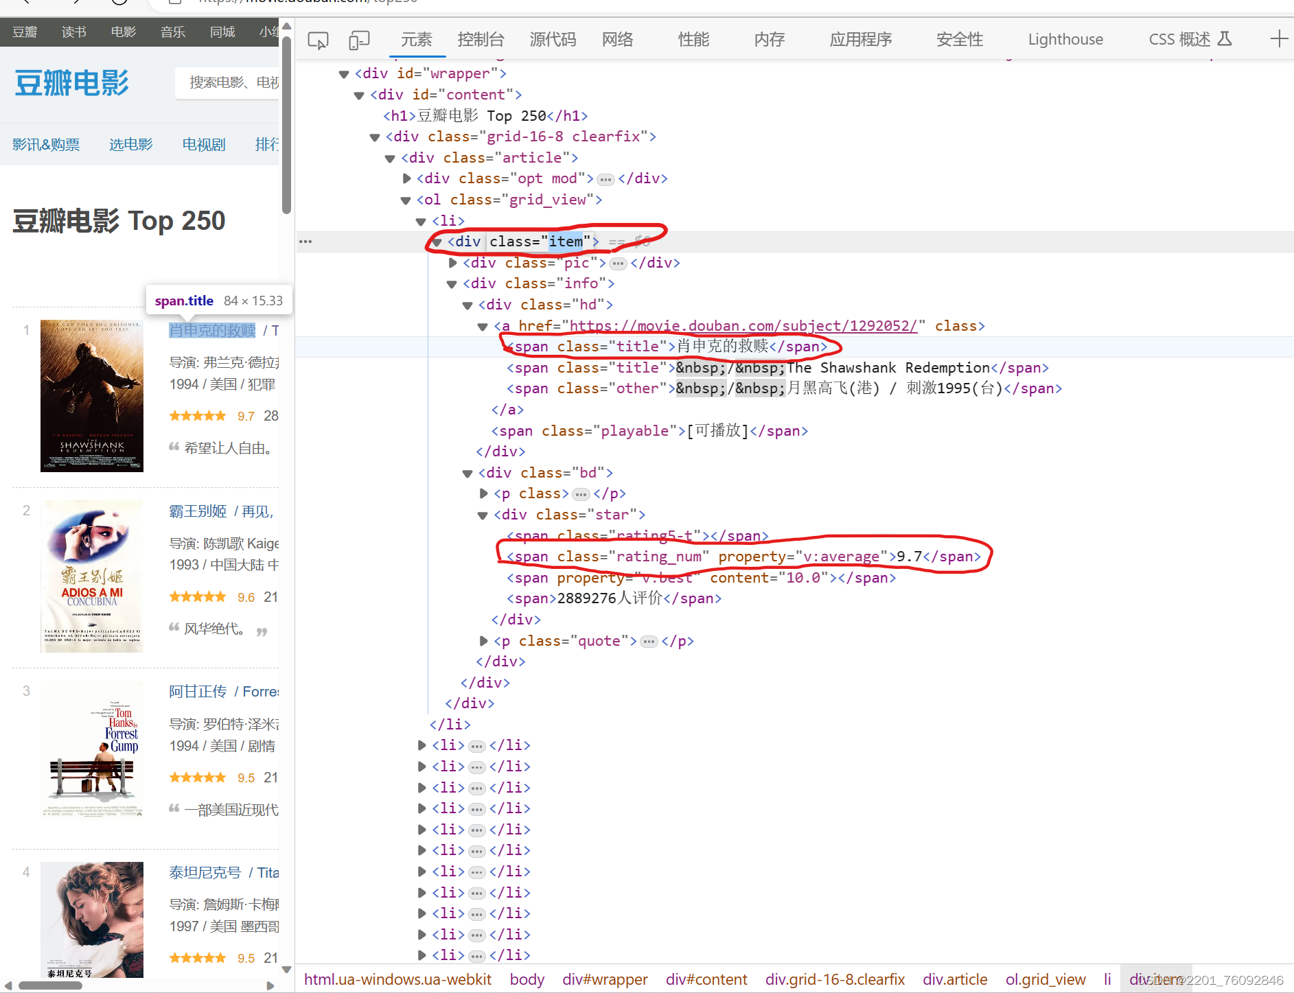Select the 2889276人评价 span row
The height and width of the screenshot is (993, 1294).
click(x=614, y=598)
